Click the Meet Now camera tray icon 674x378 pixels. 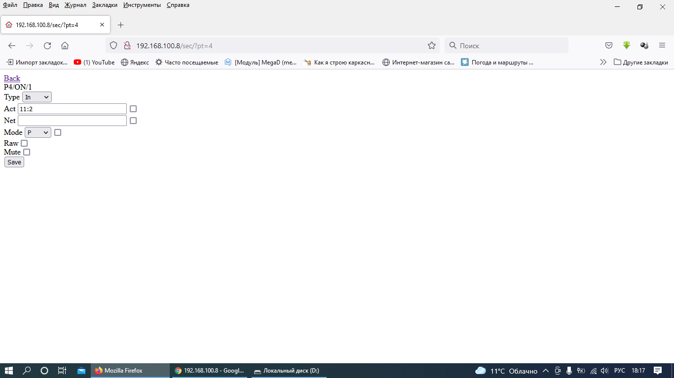[558, 371]
